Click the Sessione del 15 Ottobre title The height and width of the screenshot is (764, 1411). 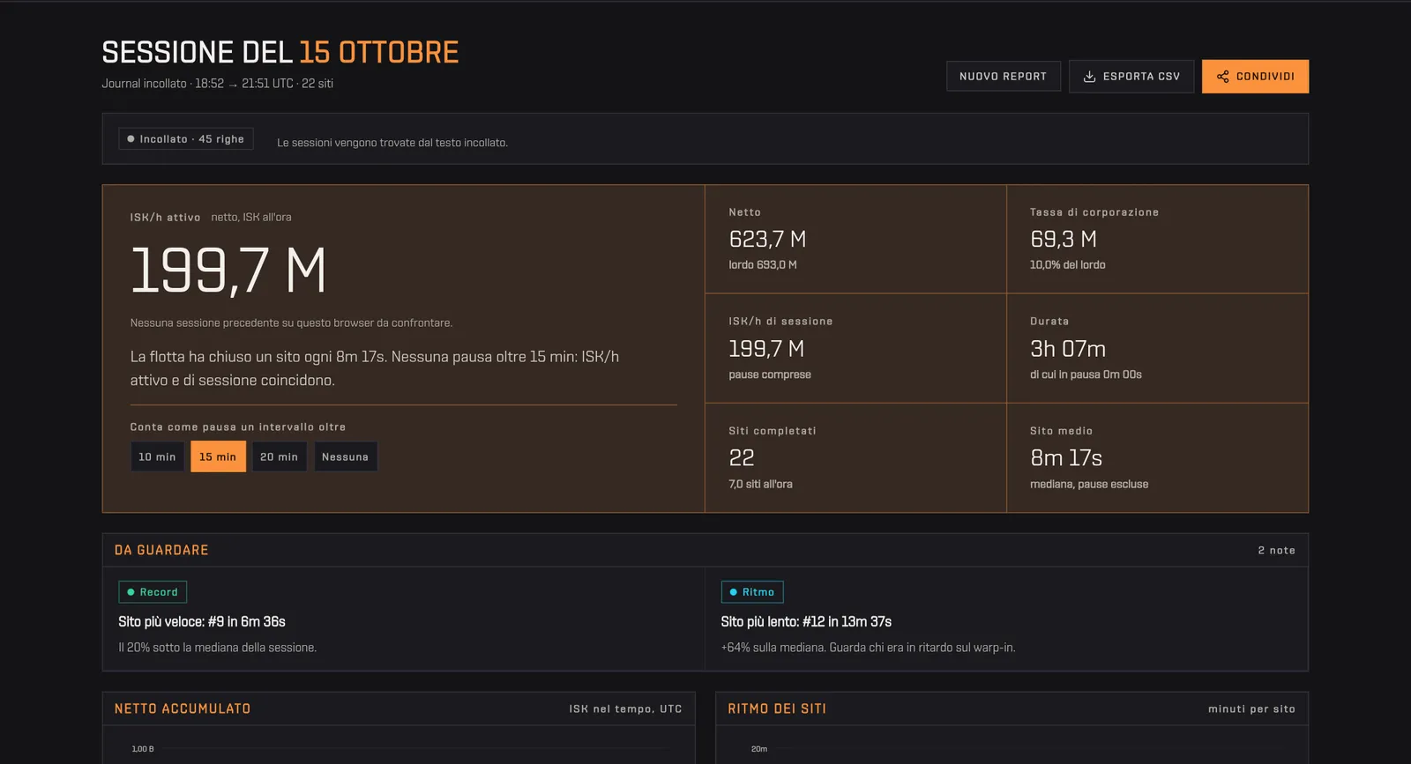pyautogui.click(x=280, y=53)
